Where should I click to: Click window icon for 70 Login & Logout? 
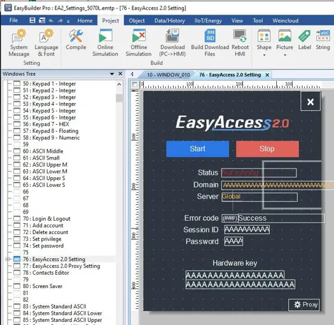coord(17,219)
